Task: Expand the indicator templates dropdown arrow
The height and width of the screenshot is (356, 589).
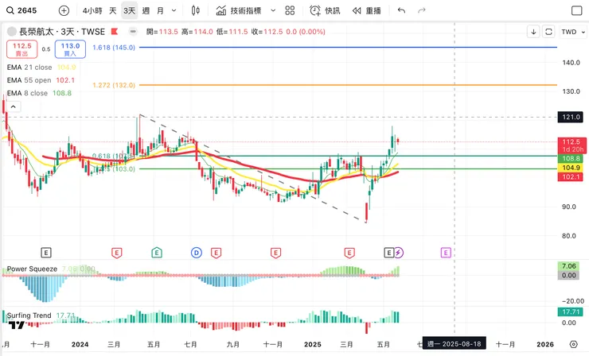Action: point(273,10)
